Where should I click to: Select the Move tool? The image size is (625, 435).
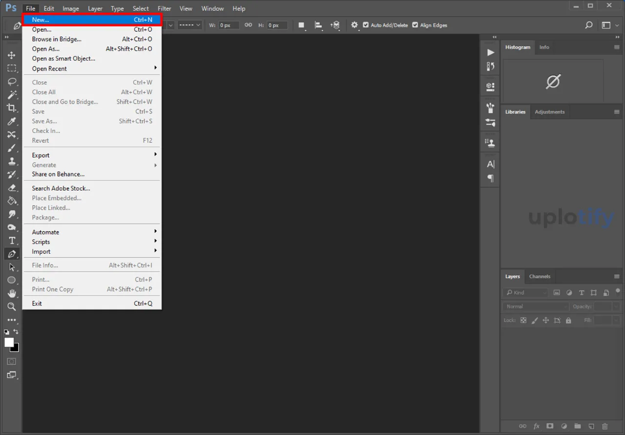coord(12,55)
